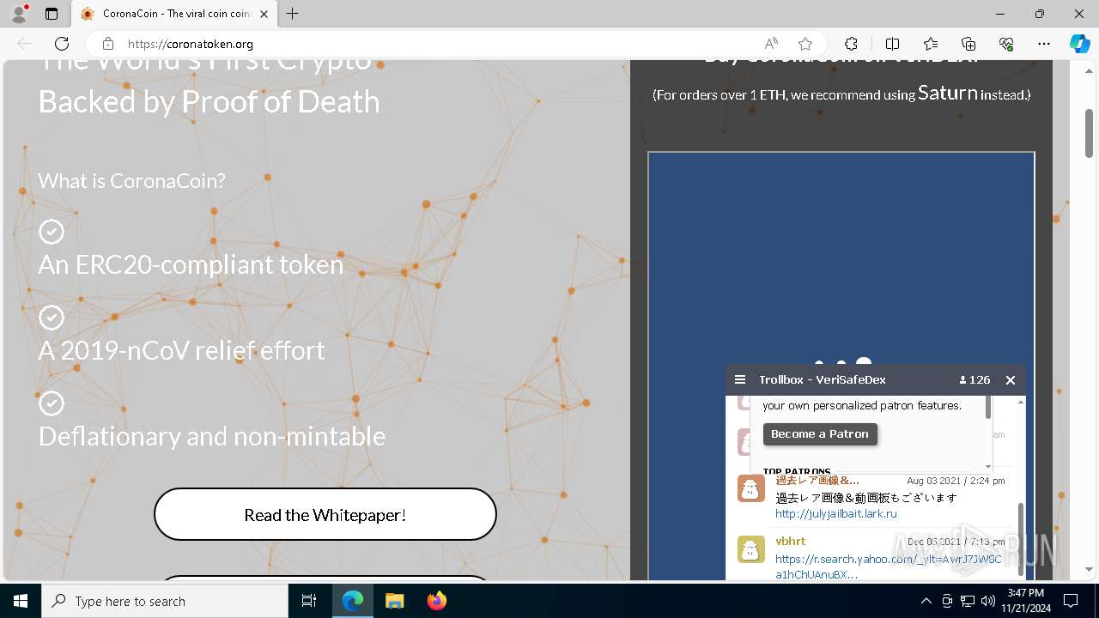1099x618 pixels.
Task: Open the Extensions puzzle icon
Action: click(x=851, y=44)
